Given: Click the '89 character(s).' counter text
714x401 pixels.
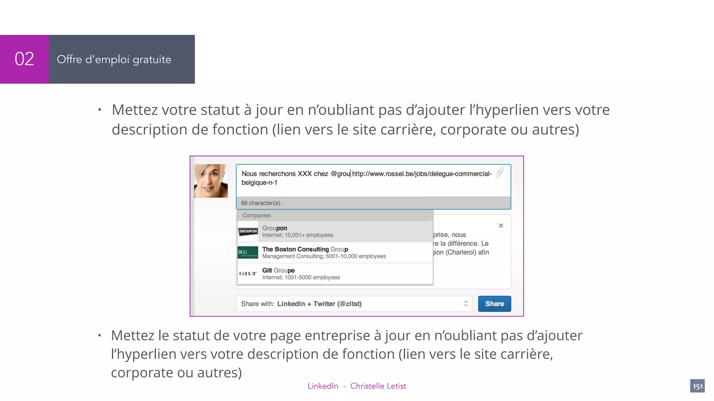Looking at the screenshot, I should (x=261, y=203).
